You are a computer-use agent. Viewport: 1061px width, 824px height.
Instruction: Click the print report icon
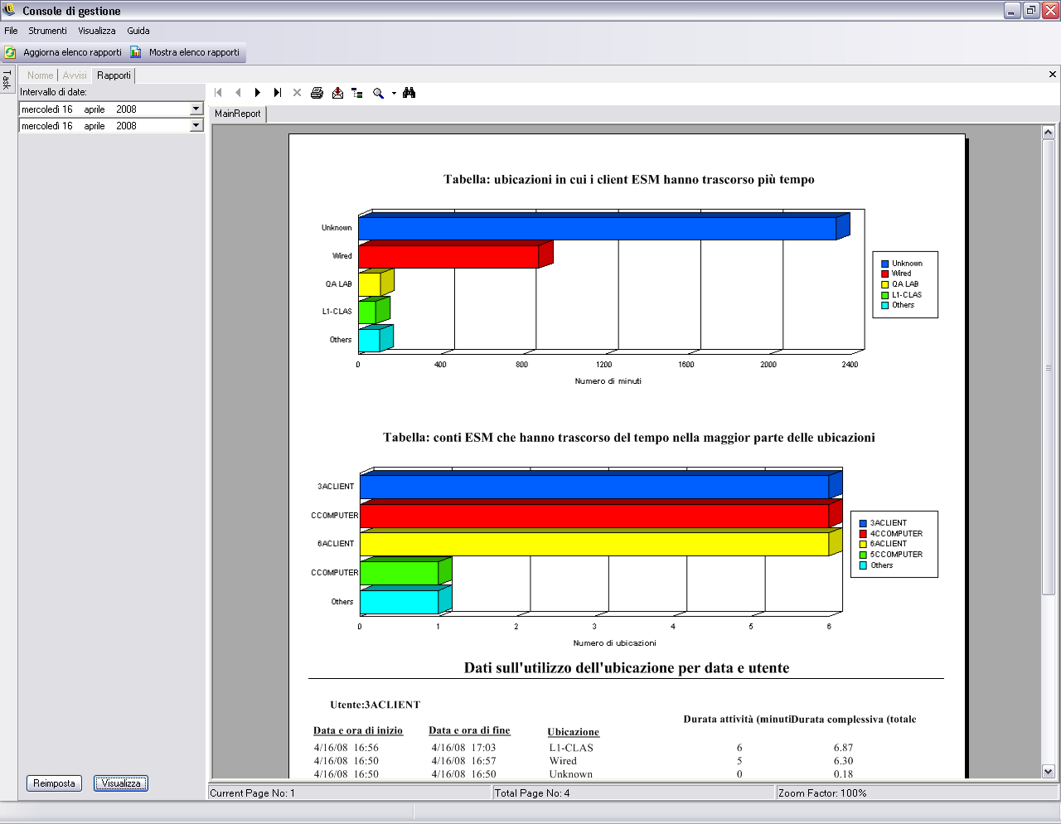click(317, 93)
